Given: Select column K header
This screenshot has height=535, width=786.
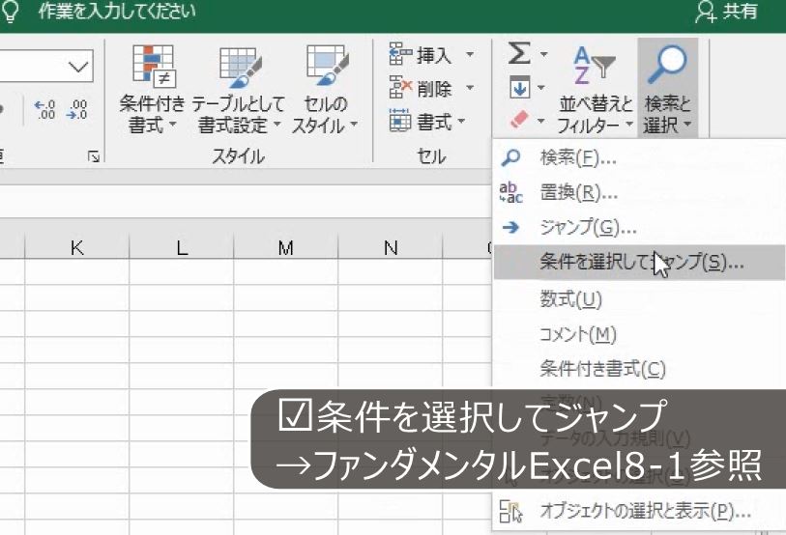Looking at the screenshot, I should 76,247.
